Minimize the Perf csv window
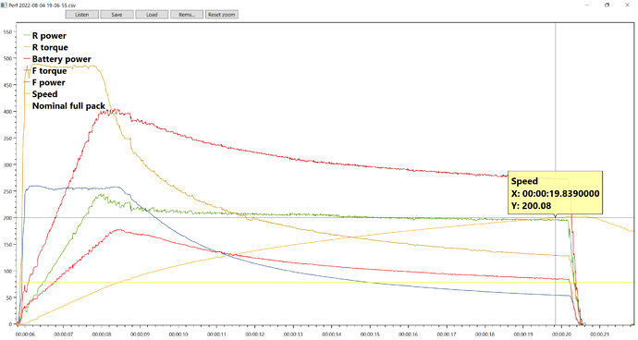638x340 pixels. coord(587,5)
